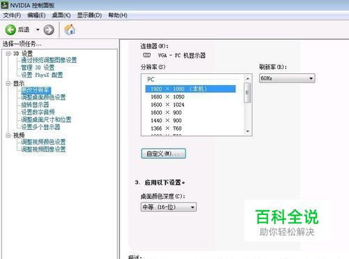Collapse the 显示 tree node
Viewport: 349px width, 259px height.
click(x=8, y=84)
